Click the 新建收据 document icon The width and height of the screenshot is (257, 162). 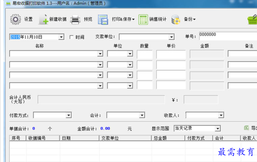pos(43,19)
